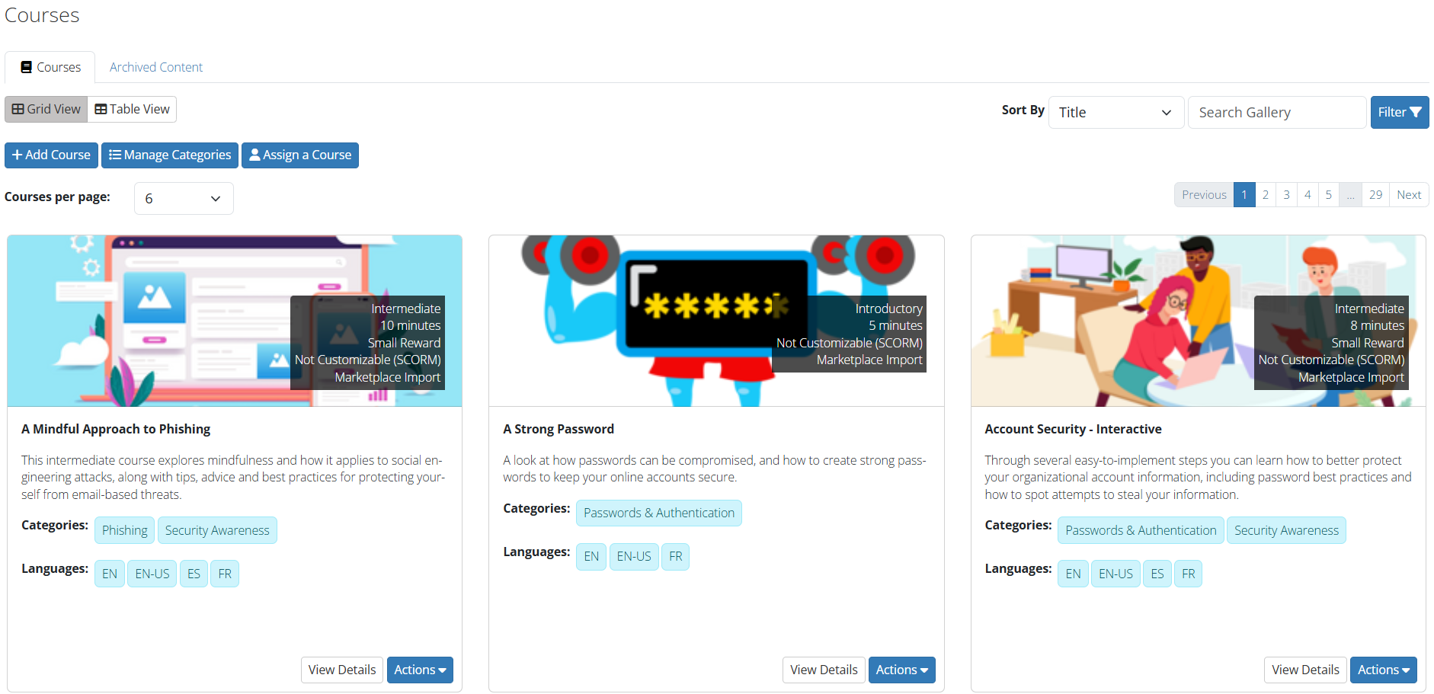This screenshot has width=1434, height=694.
Task: Open Actions menu for A Strong Password
Action: coord(901,670)
